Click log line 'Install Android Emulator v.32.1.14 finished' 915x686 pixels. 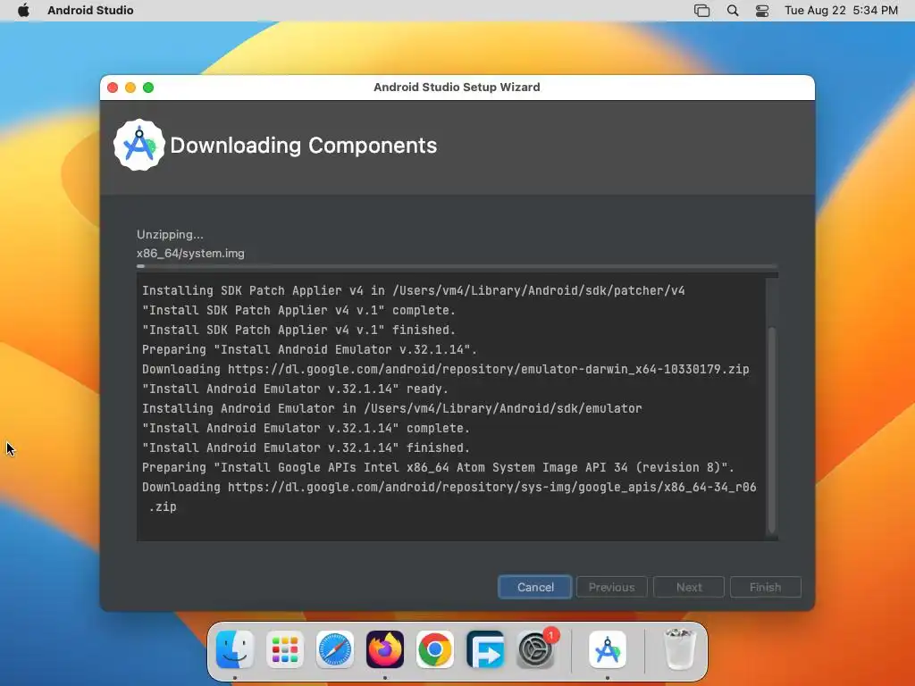306,448
